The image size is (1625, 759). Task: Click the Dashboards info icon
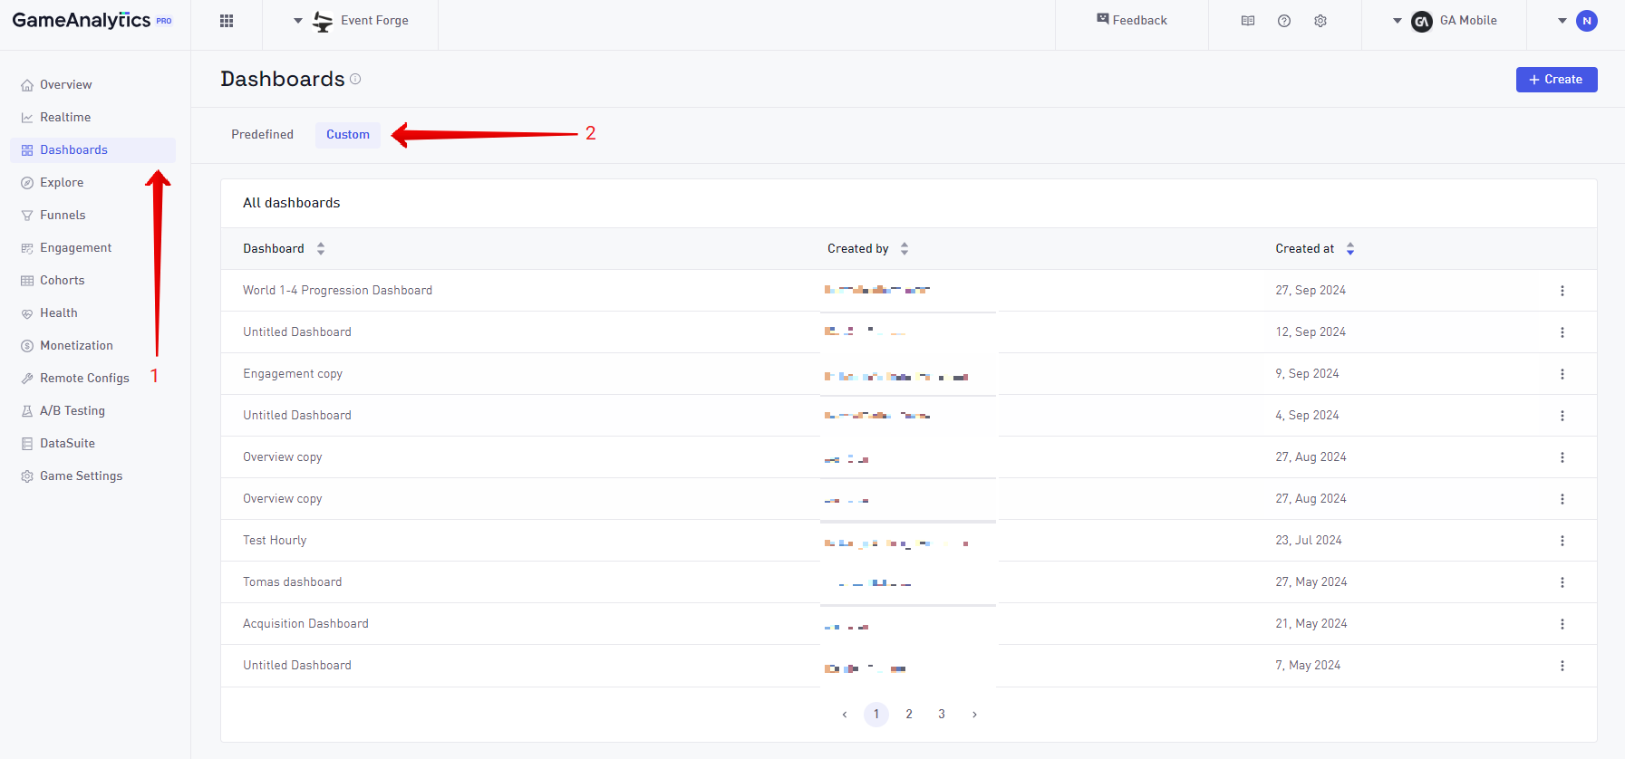pos(355,79)
